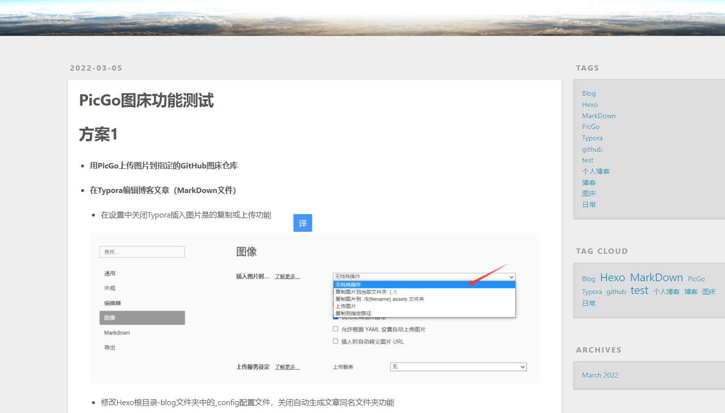Choose the 上传图片 option in the list
Viewport: 725px width, 413px height.
pos(424,306)
